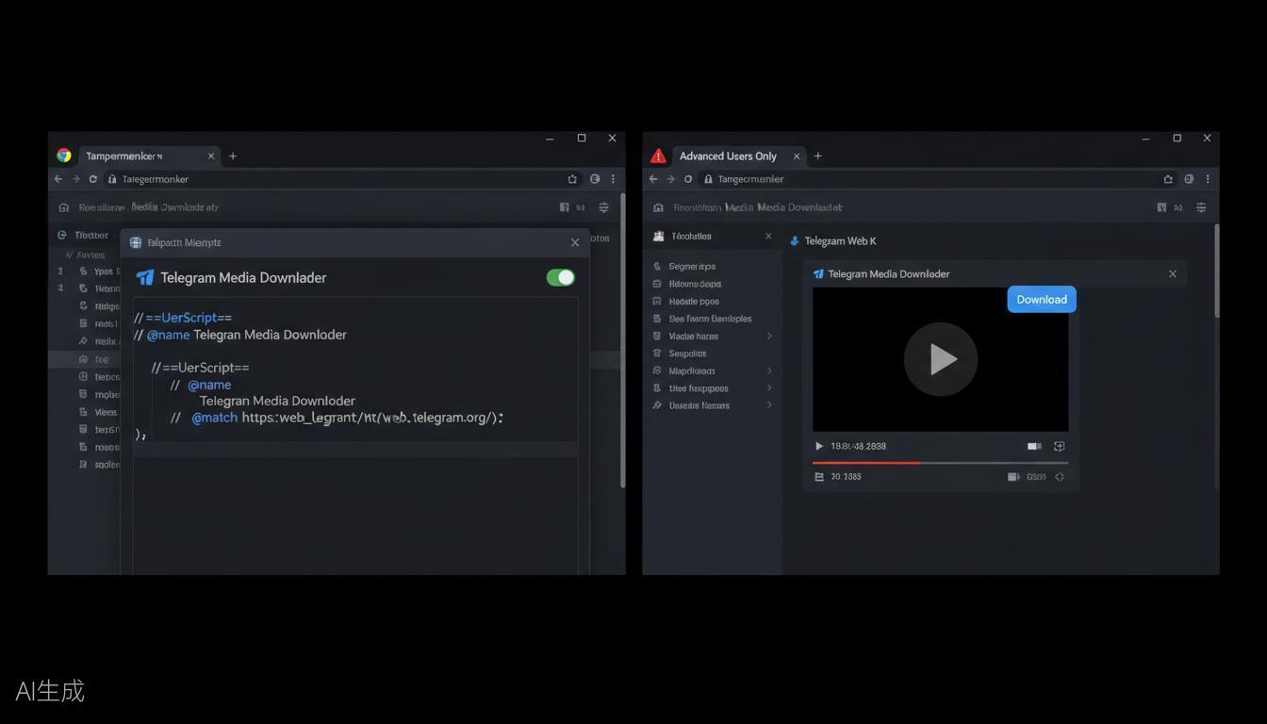Expand the titee hsepipees sidebar item
Screen dimensions: 1267x724
click(x=769, y=387)
